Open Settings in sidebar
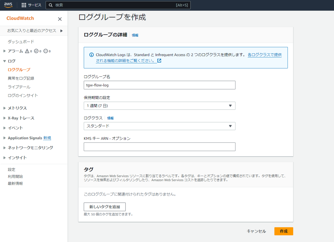 11,169
